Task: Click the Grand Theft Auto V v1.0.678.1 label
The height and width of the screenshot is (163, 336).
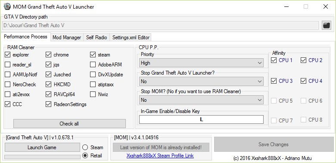Action: click(40, 138)
